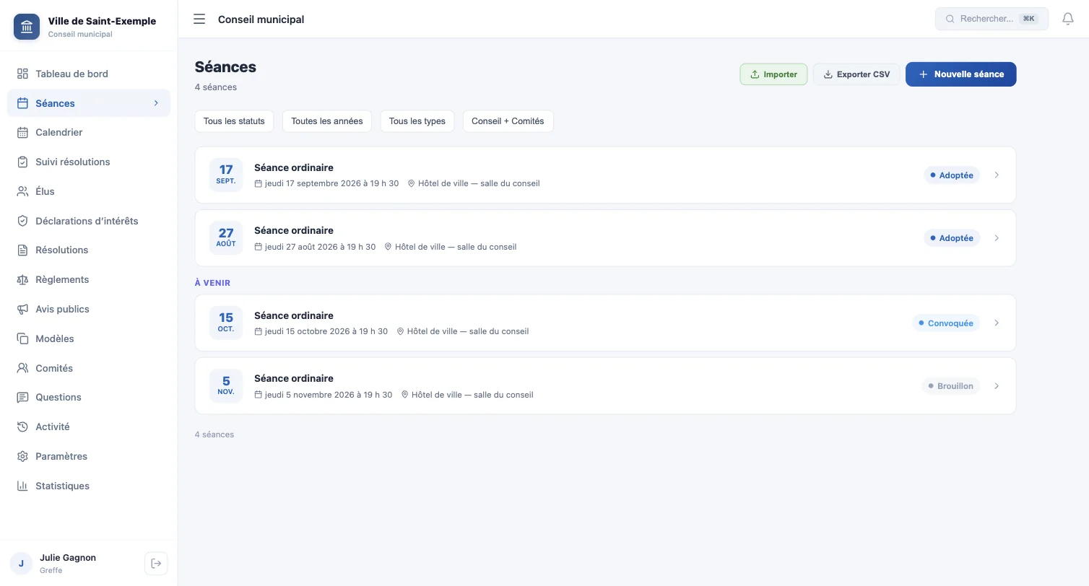Click the Ville de Saint-Exemple building logo

[27, 27]
